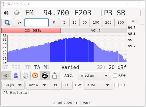Open settings with the wrench-and-screwdriver icon
The width and height of the screenshot is (146, 107).
[26, 76]
